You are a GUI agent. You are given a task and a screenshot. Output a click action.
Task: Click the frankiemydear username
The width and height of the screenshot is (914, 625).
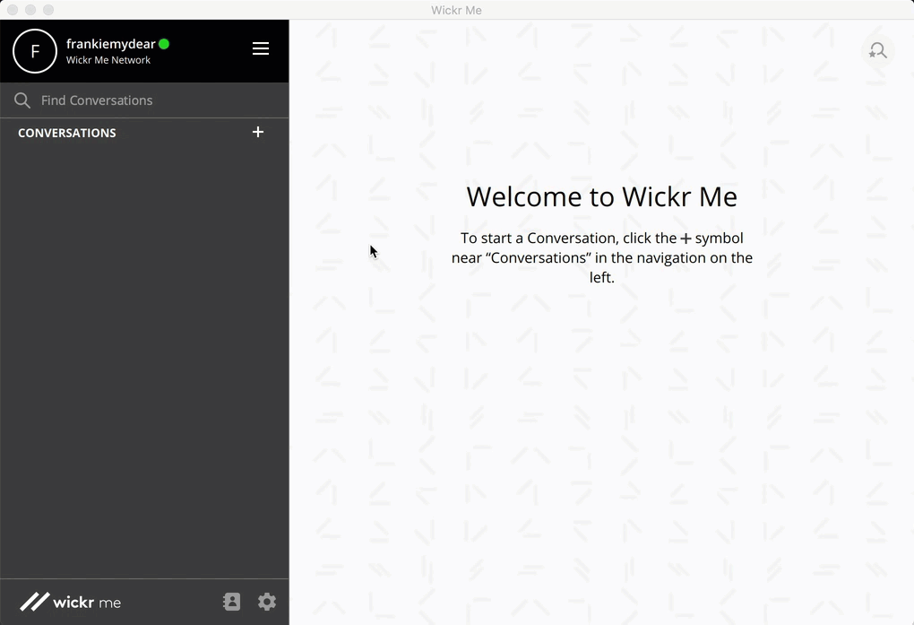pos(111,44)
